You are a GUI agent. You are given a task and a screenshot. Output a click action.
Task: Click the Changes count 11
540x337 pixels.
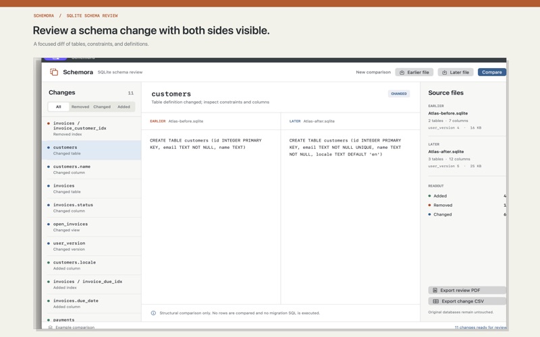pos(131,93)
